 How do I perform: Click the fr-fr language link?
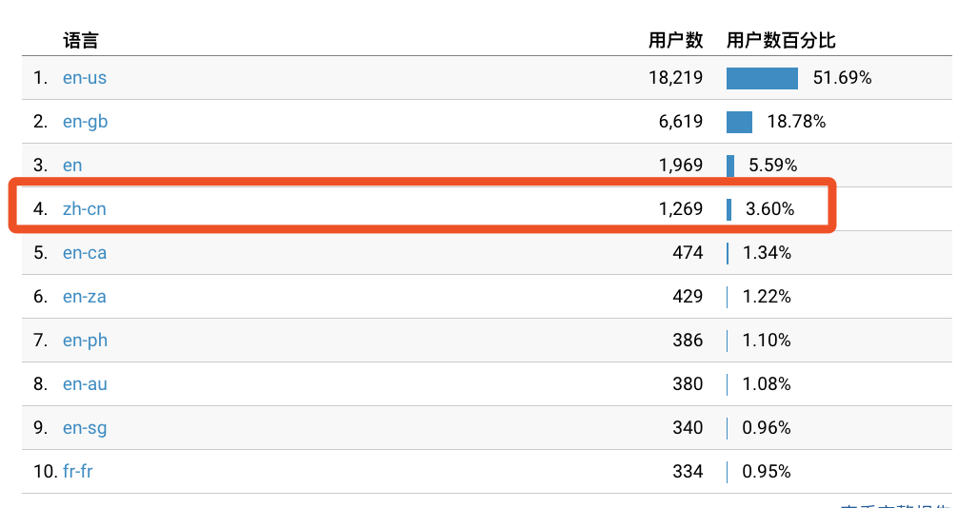(x=77, y=471)
